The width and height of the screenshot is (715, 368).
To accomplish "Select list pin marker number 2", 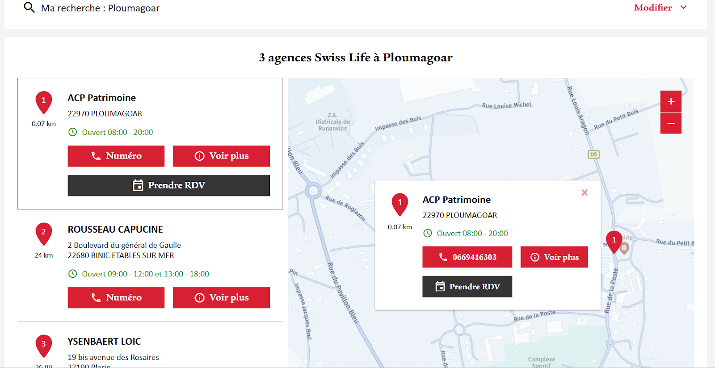I will [x=44, y=234].
